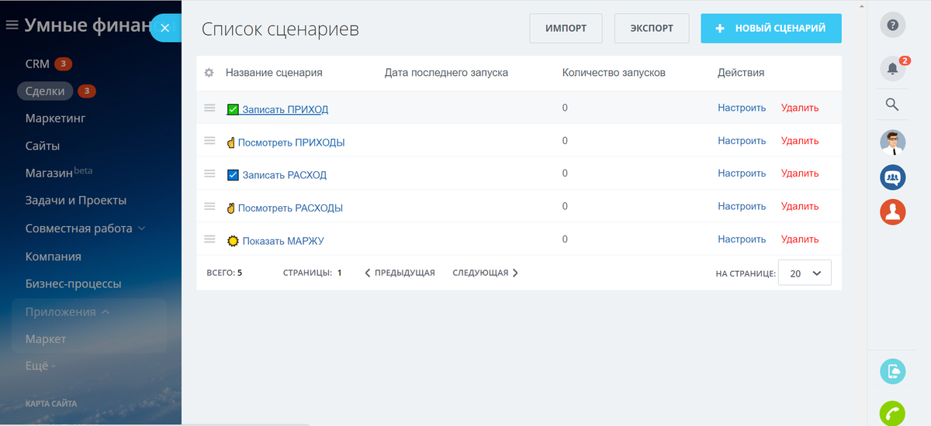Click the Новый сценарий button
The height and width of the screenshot is (426, 931).
(x=770, y=28)
